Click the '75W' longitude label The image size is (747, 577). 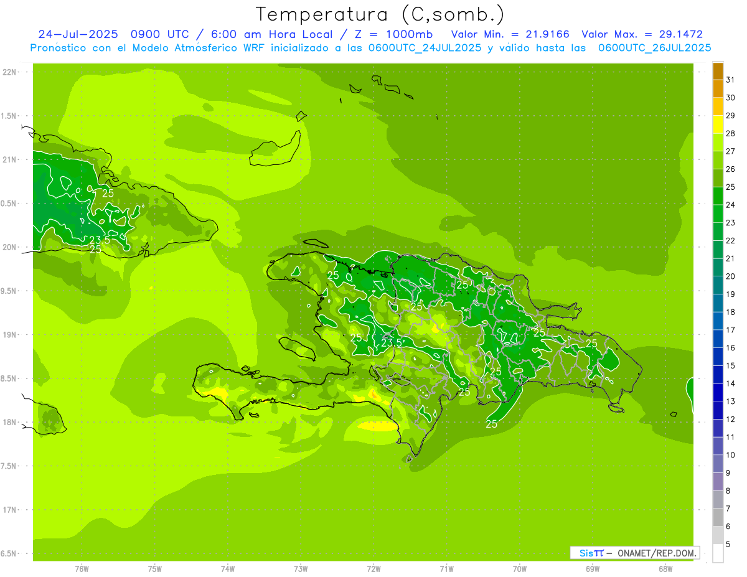click(x=155, y=568)
